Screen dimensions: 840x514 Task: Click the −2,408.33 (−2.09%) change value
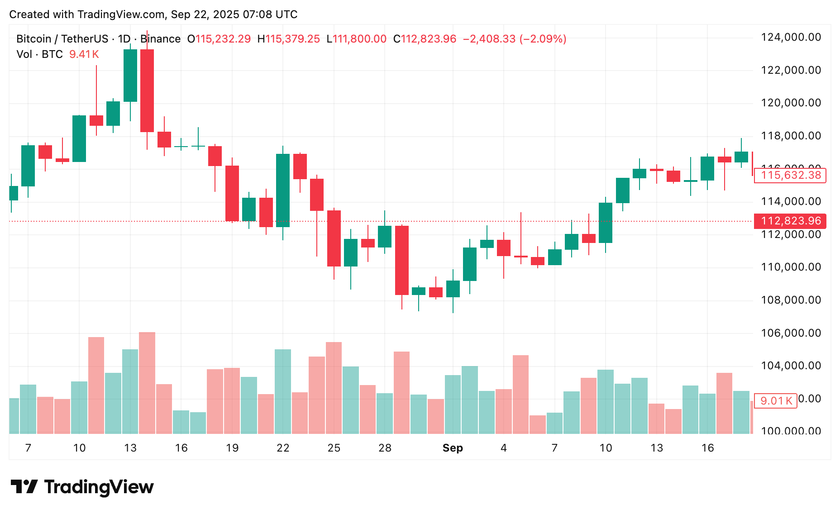pos(515,39)
